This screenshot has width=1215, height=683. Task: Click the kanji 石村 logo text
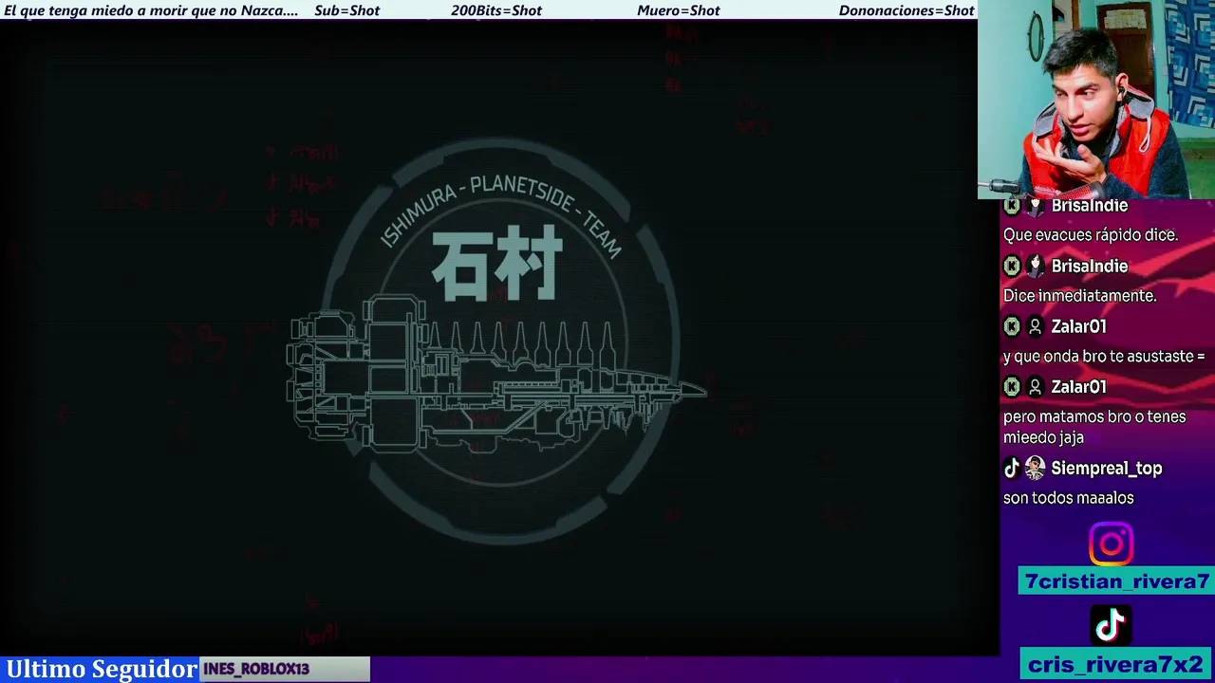click(x=497, y=265)
